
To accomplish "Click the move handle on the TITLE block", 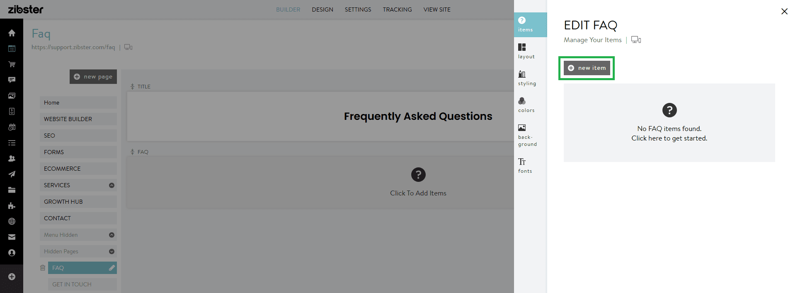I will click(x=132, y=86).
